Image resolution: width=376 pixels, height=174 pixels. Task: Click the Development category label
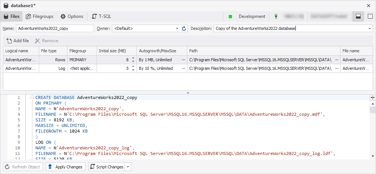pos(252,16)
